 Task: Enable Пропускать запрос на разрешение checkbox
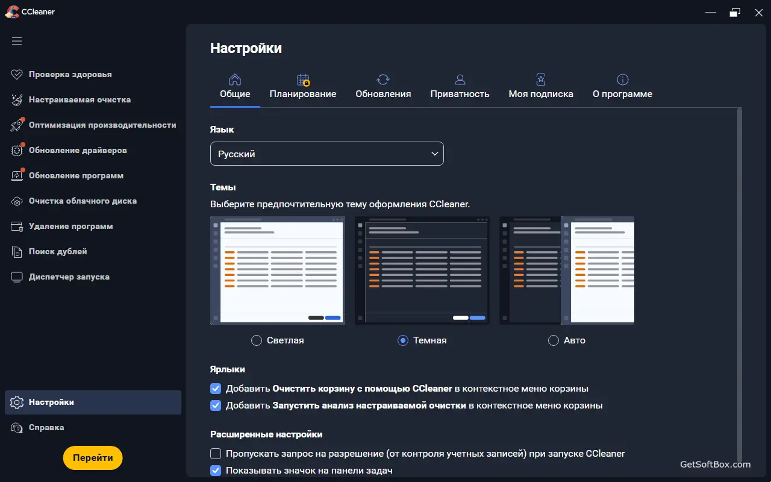coord(216,454)
